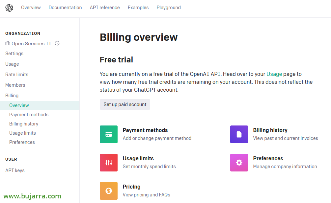Click the Free trial section heading
Screen dimensions: 331x203
116,60
